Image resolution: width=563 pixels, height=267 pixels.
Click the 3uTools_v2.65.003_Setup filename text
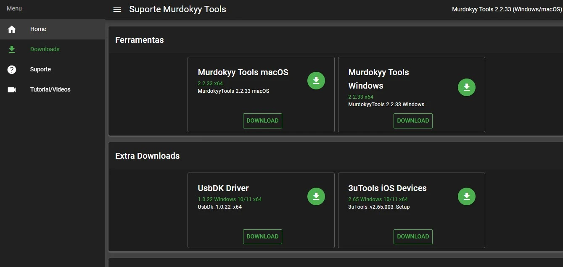(x=379, y=207)
